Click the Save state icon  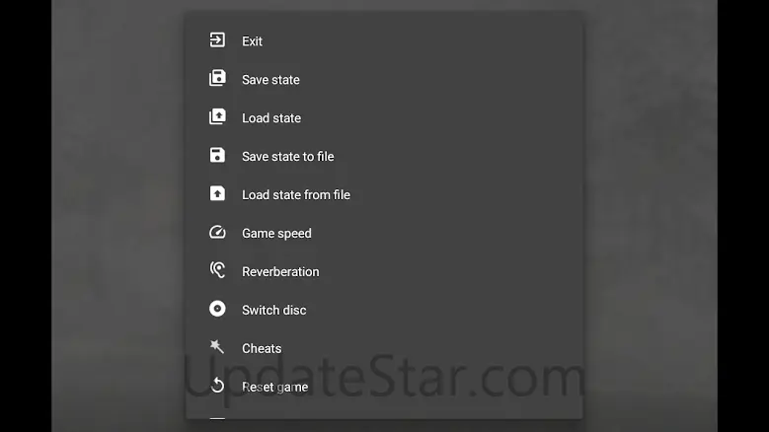pos(217,79)
